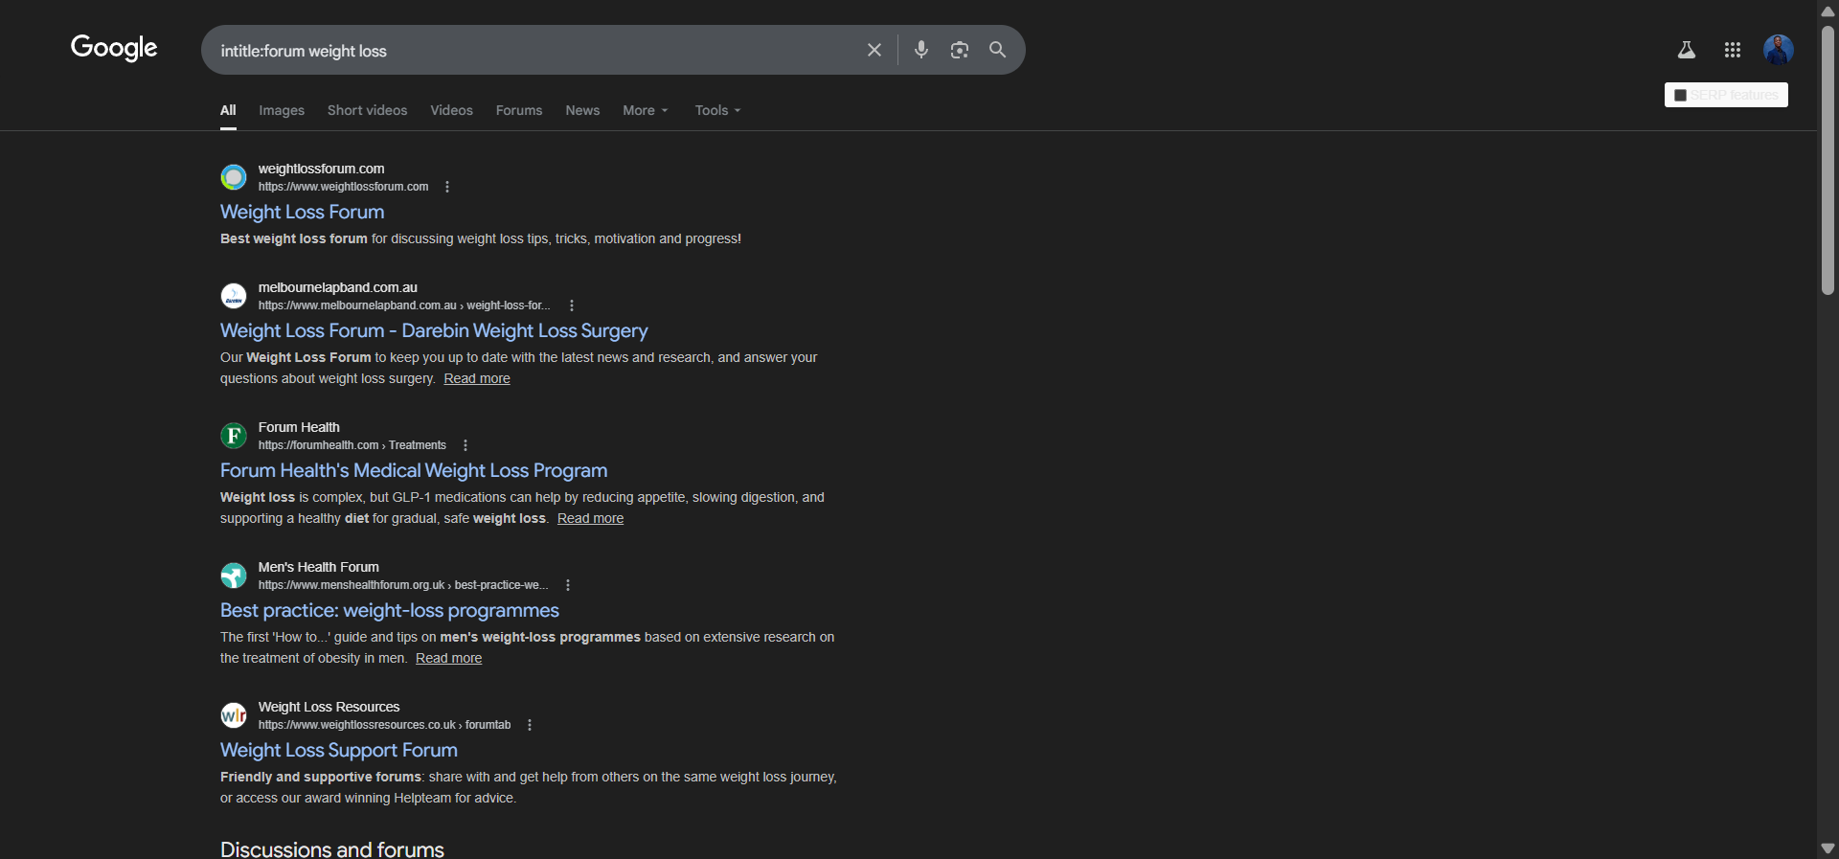Click the melbournelapband.com.au URL breadcrumb
This screenshot has width=1839, height=859.
[404, 305]
